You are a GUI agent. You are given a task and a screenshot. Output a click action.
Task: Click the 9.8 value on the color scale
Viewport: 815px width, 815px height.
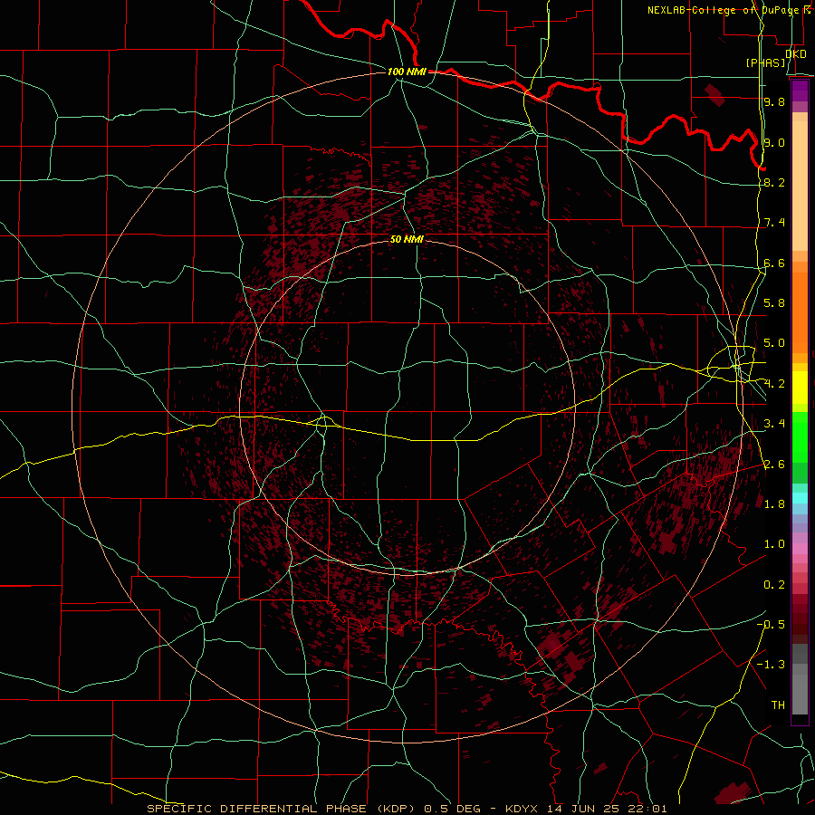(774, 101)
